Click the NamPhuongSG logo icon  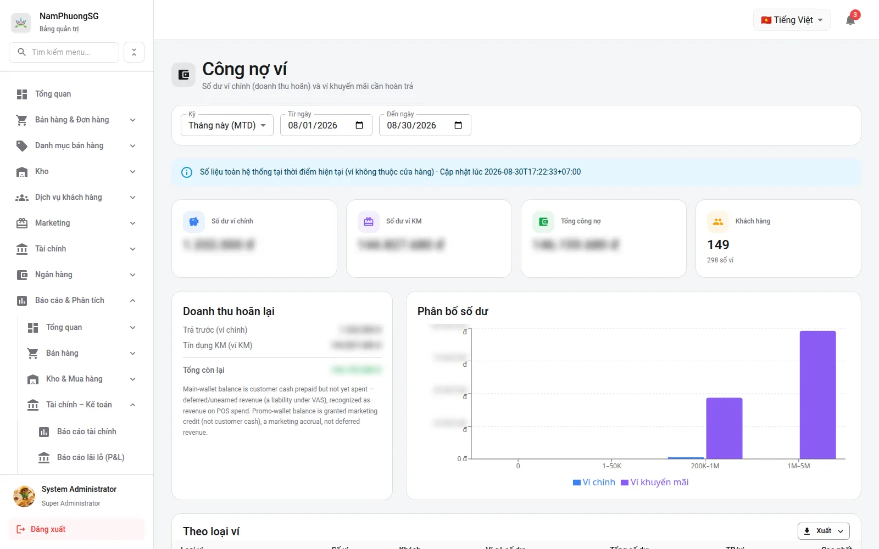21,23
